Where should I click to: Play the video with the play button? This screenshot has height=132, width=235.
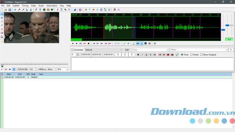coord(2,69)
